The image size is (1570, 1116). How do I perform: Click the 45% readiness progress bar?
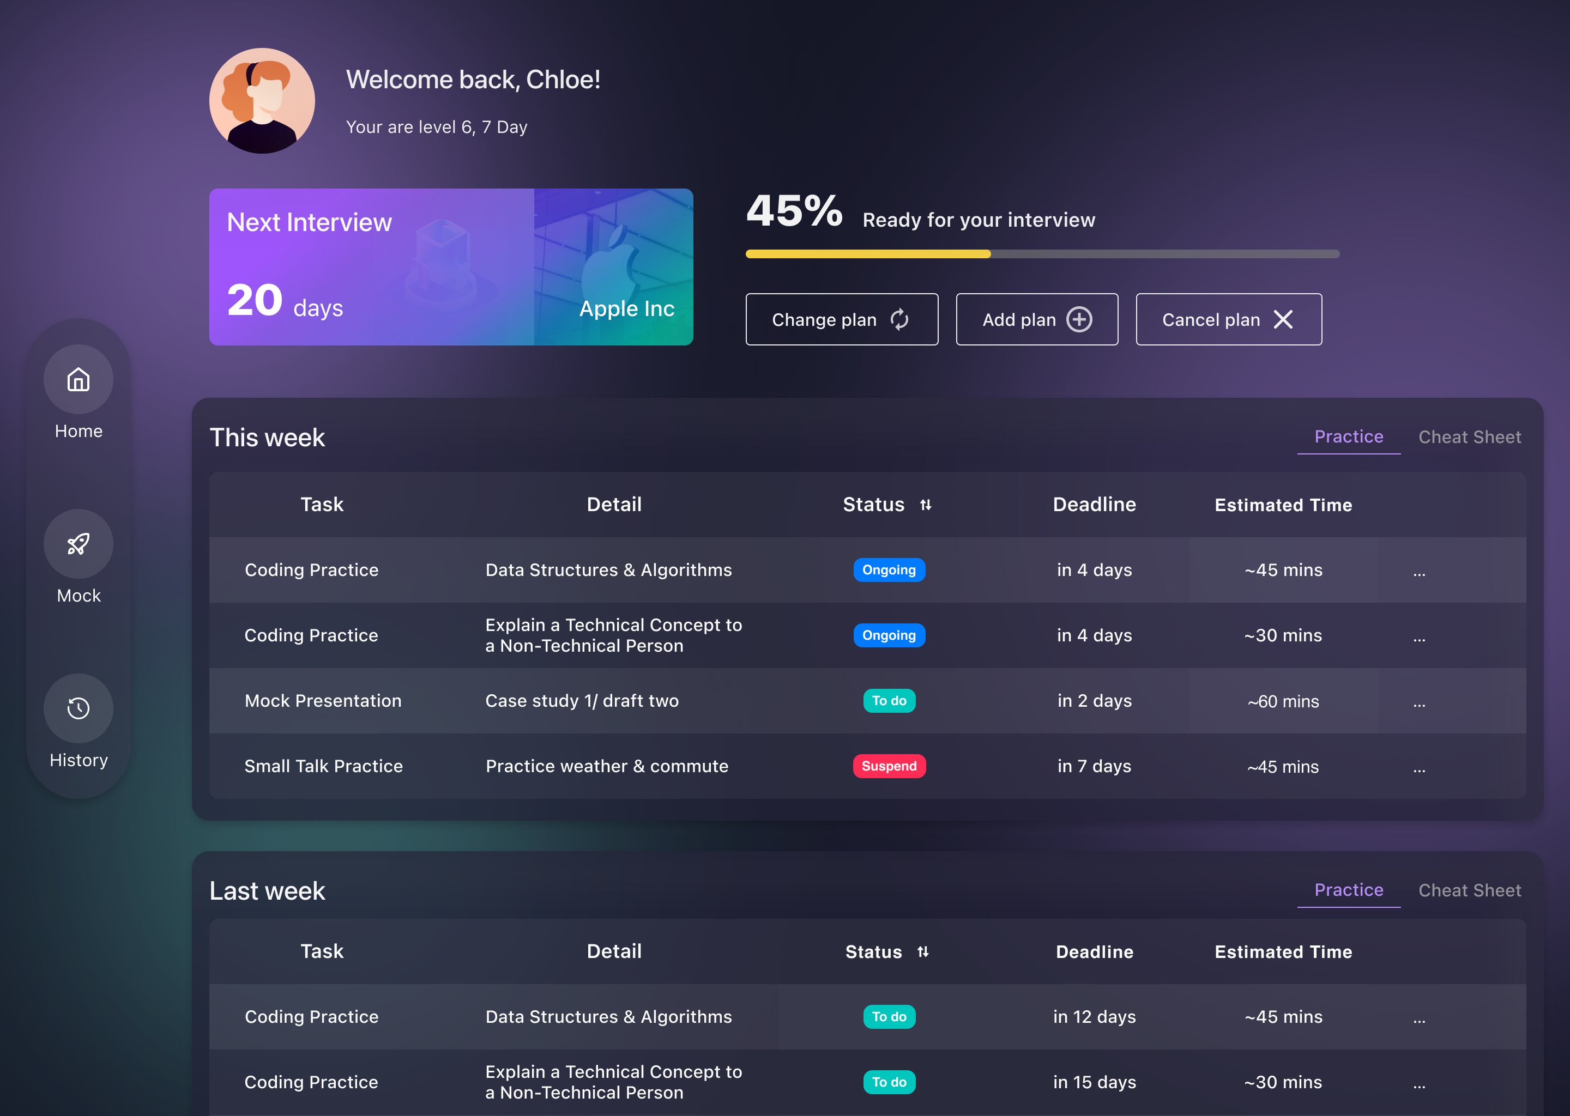pos(1043,254)
